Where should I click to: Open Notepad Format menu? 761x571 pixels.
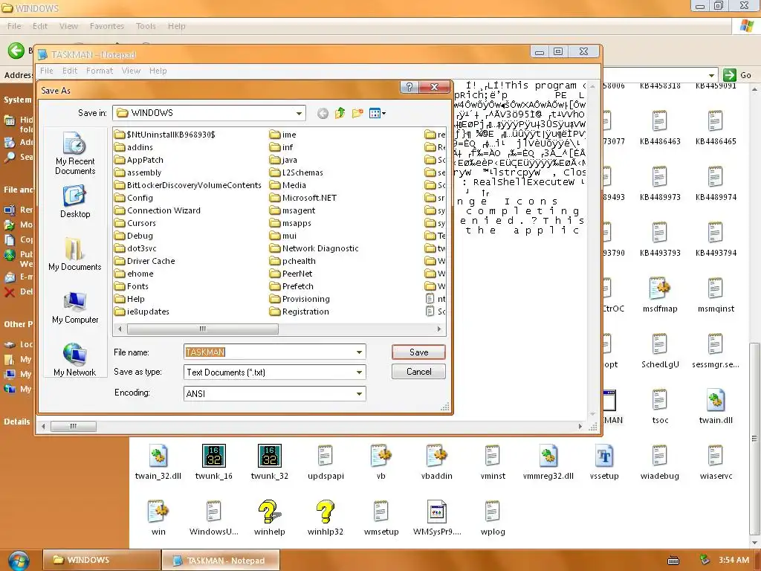100,71
